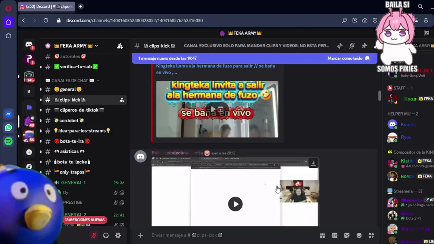Click the message author avatar at 20:12
434x244 pixels.
click(140, 156)
